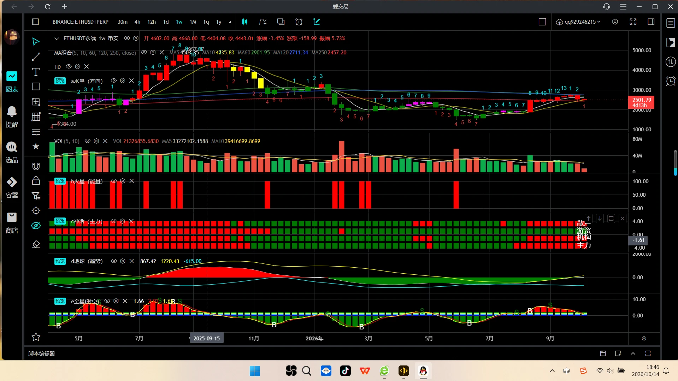Screen dimensions: 678x381
Task: Pick the rectangle shape tool
Action: click(36, 87)
